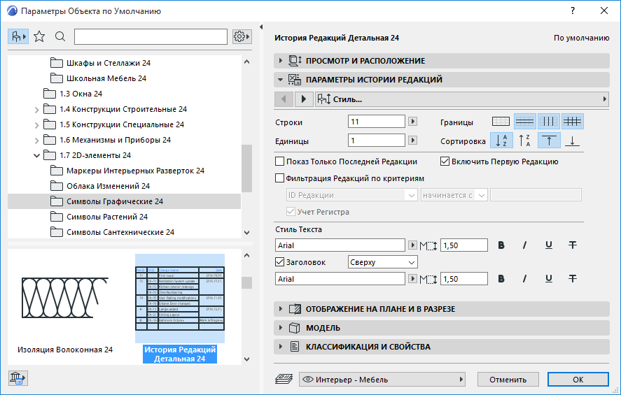Click the library search magnifier icon
The height and width of the screenshot is (395, 621).
point(60,37)
